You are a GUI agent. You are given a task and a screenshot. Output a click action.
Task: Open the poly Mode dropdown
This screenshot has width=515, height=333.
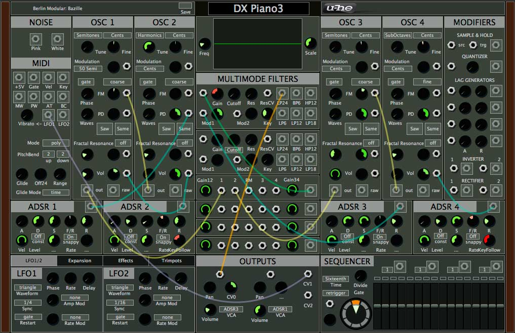(x=56, y=143)
